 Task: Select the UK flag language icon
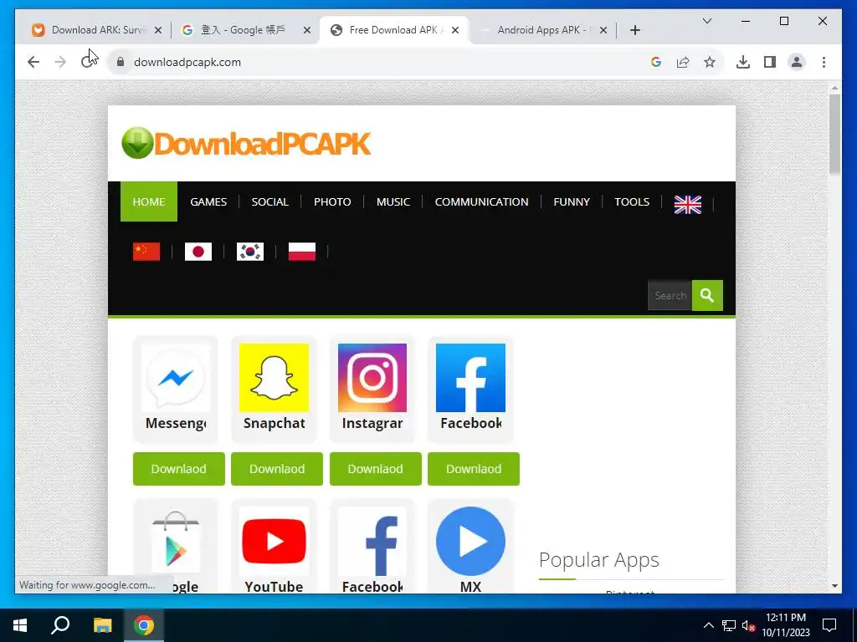coord(688,205)
